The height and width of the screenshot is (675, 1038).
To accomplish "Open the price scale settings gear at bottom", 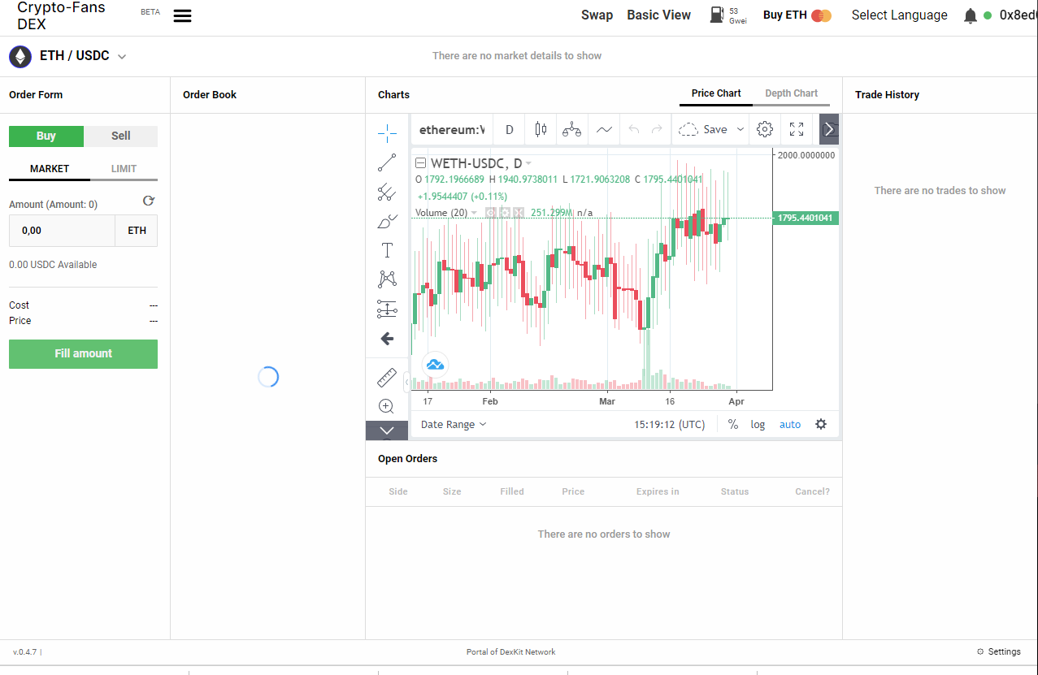I will pos(821,424).
